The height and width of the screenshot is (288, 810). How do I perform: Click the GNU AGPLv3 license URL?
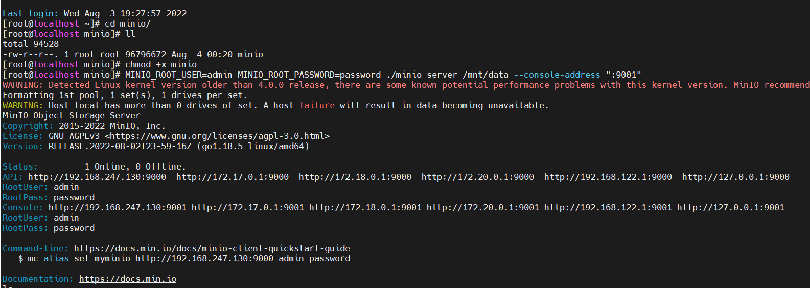217,136
